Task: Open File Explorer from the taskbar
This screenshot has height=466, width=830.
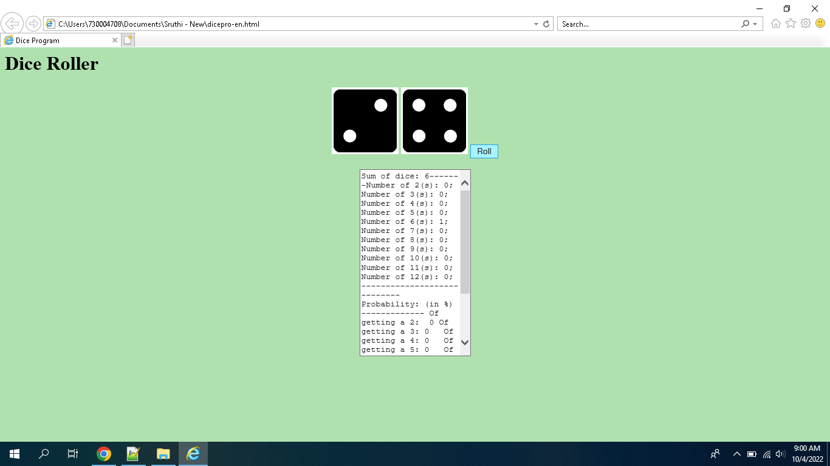Action: pyautogui.click(x=163, y=454)
